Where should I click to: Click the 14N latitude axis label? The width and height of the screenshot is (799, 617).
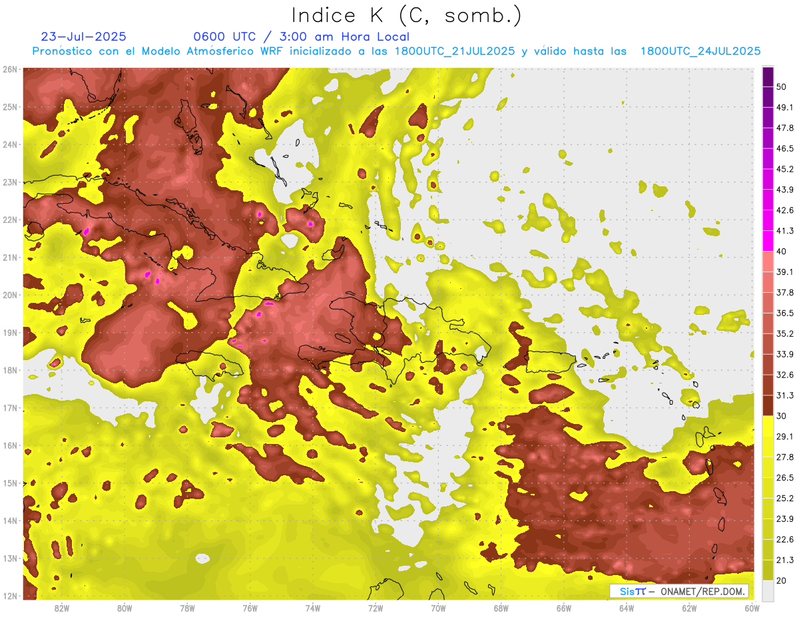pyautogui.click(x=10, y=520)
